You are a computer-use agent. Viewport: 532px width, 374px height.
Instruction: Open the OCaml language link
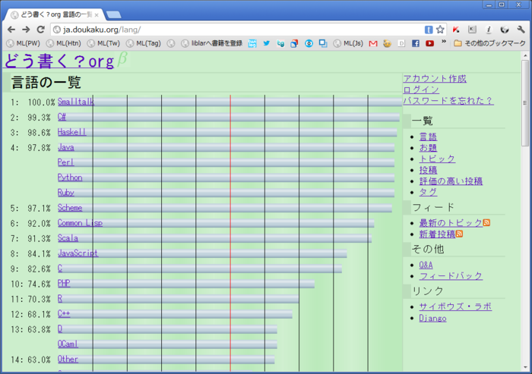click(x=68, y=344)
